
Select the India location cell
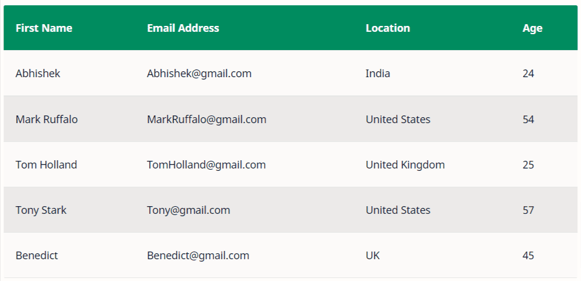(378, 73)
